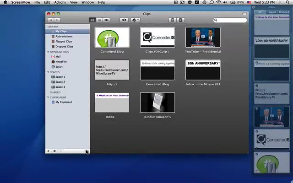Switch to cover flow view

107,20
